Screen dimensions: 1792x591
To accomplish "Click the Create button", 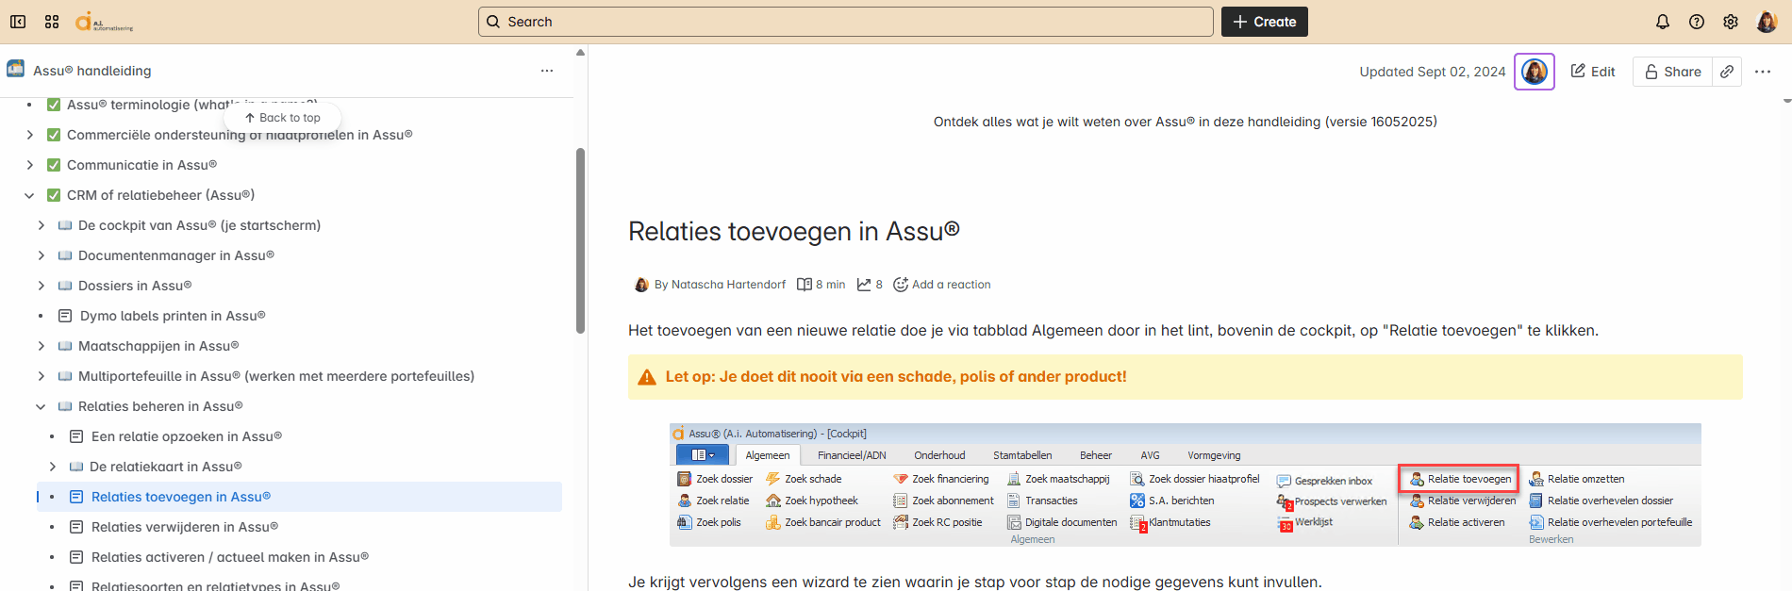I will tap(1264, 22).
